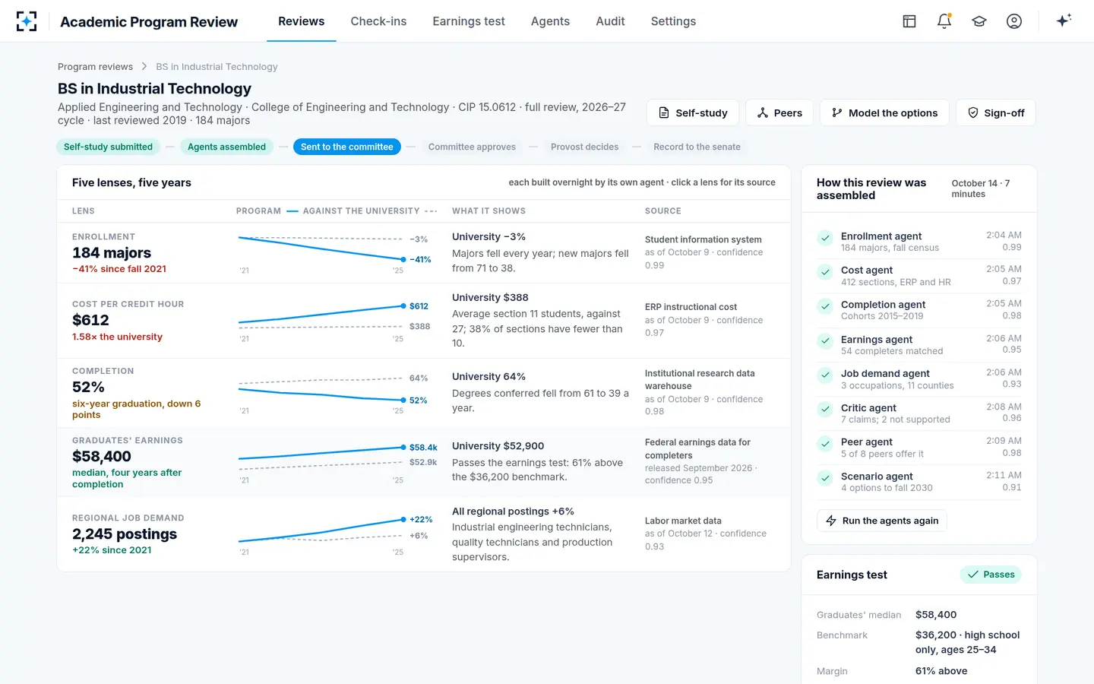Switch to the Check-ins tab
The width and height of the screenshot is (1094, 684).
click(x=378, y=21)
